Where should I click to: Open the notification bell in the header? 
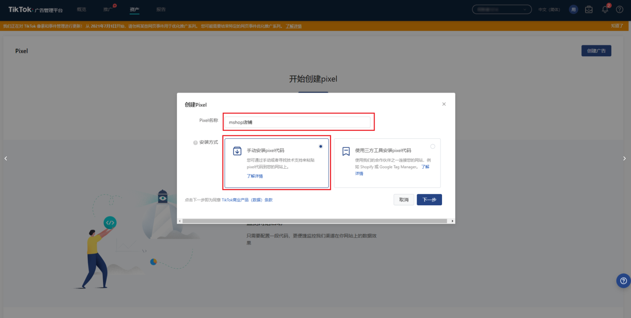coord(605,10)
